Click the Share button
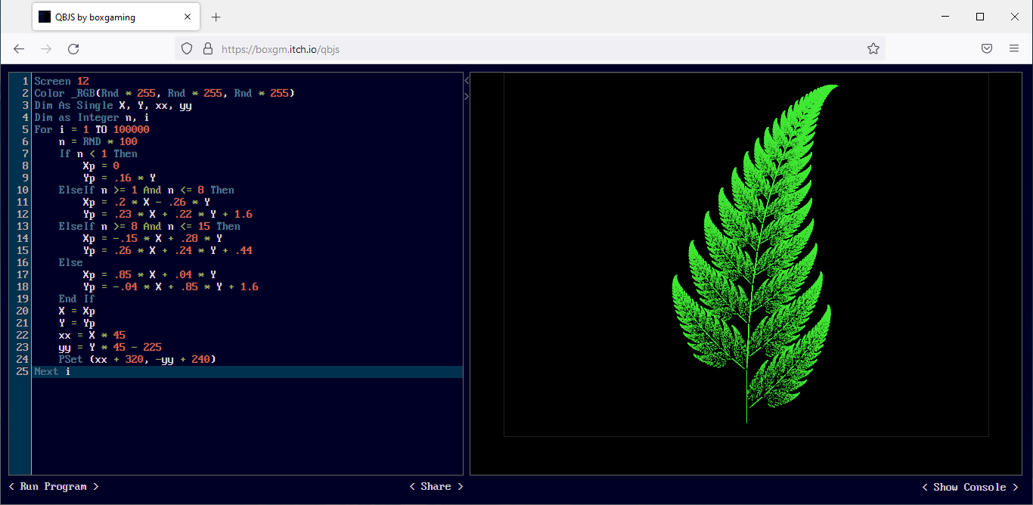The height and width of the screenshot is (505, 1033). pyautogui.click(x=436, y=486)
